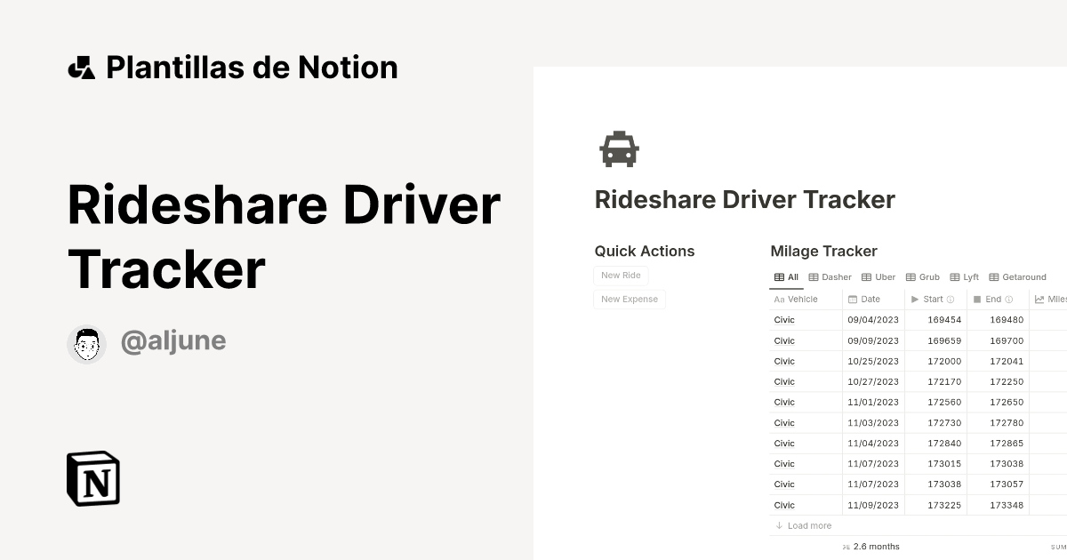This screenshot has height=560, width=1067.
Task: Click the stop square icon in the End column
Action: [977, 299]
